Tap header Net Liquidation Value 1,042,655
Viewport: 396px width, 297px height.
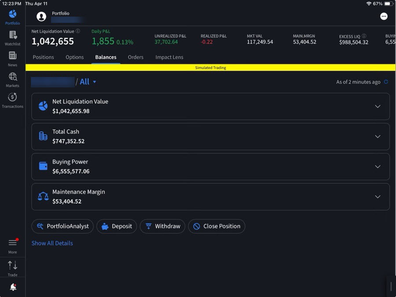click(x=53, y=41)
